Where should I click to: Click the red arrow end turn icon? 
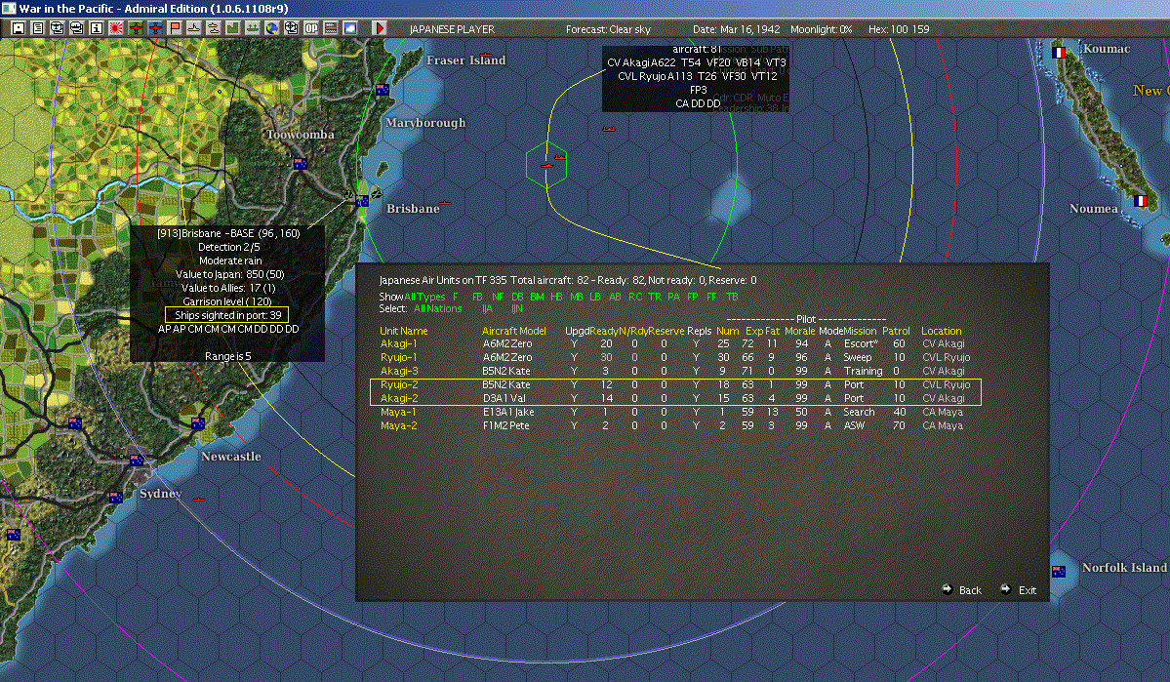tap(379, 28)
